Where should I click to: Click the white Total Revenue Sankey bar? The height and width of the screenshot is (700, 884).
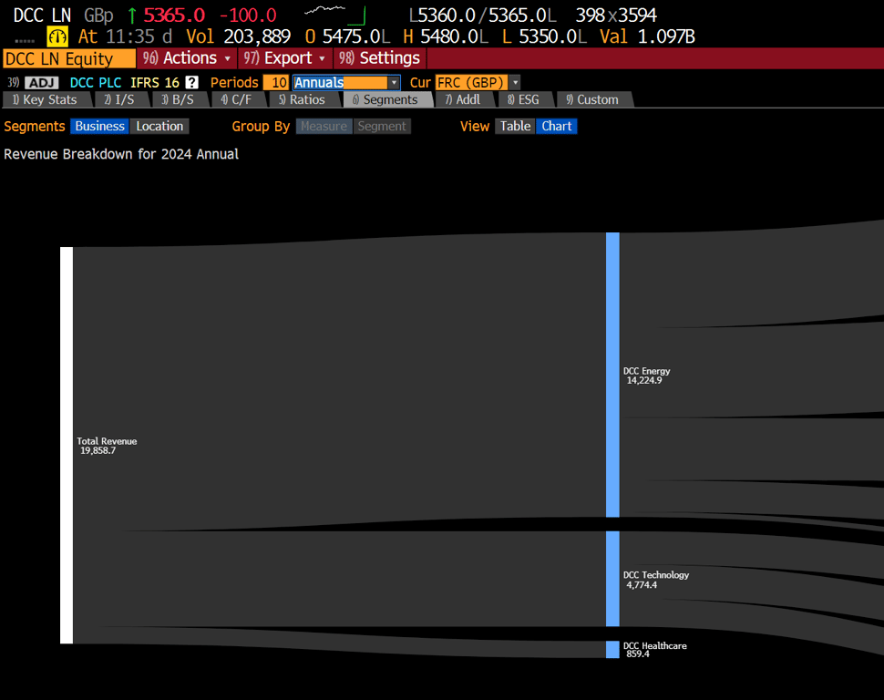(x=67, y=445)
